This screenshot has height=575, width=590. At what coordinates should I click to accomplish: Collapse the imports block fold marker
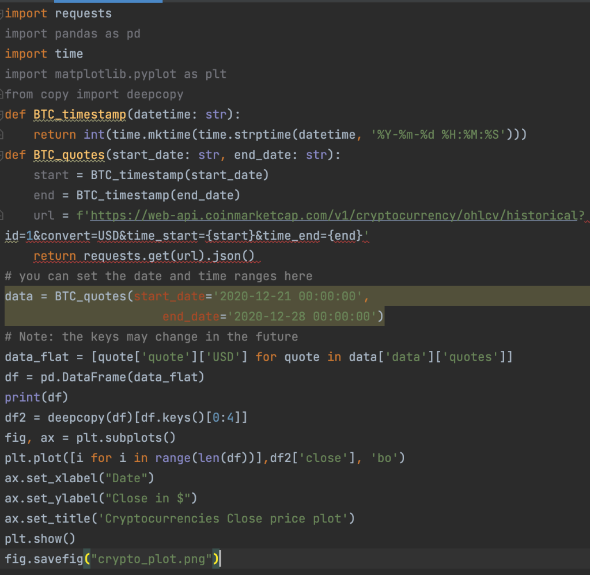[2, 14]
